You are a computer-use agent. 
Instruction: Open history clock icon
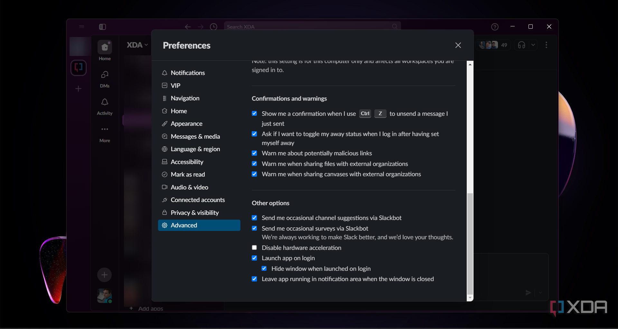213,27
